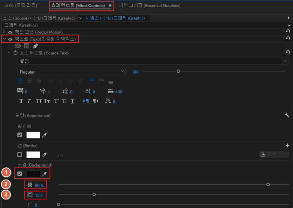293x208 pixels.
Task: Pick background color with eyedropper
Action: click(x=44, y=174)
